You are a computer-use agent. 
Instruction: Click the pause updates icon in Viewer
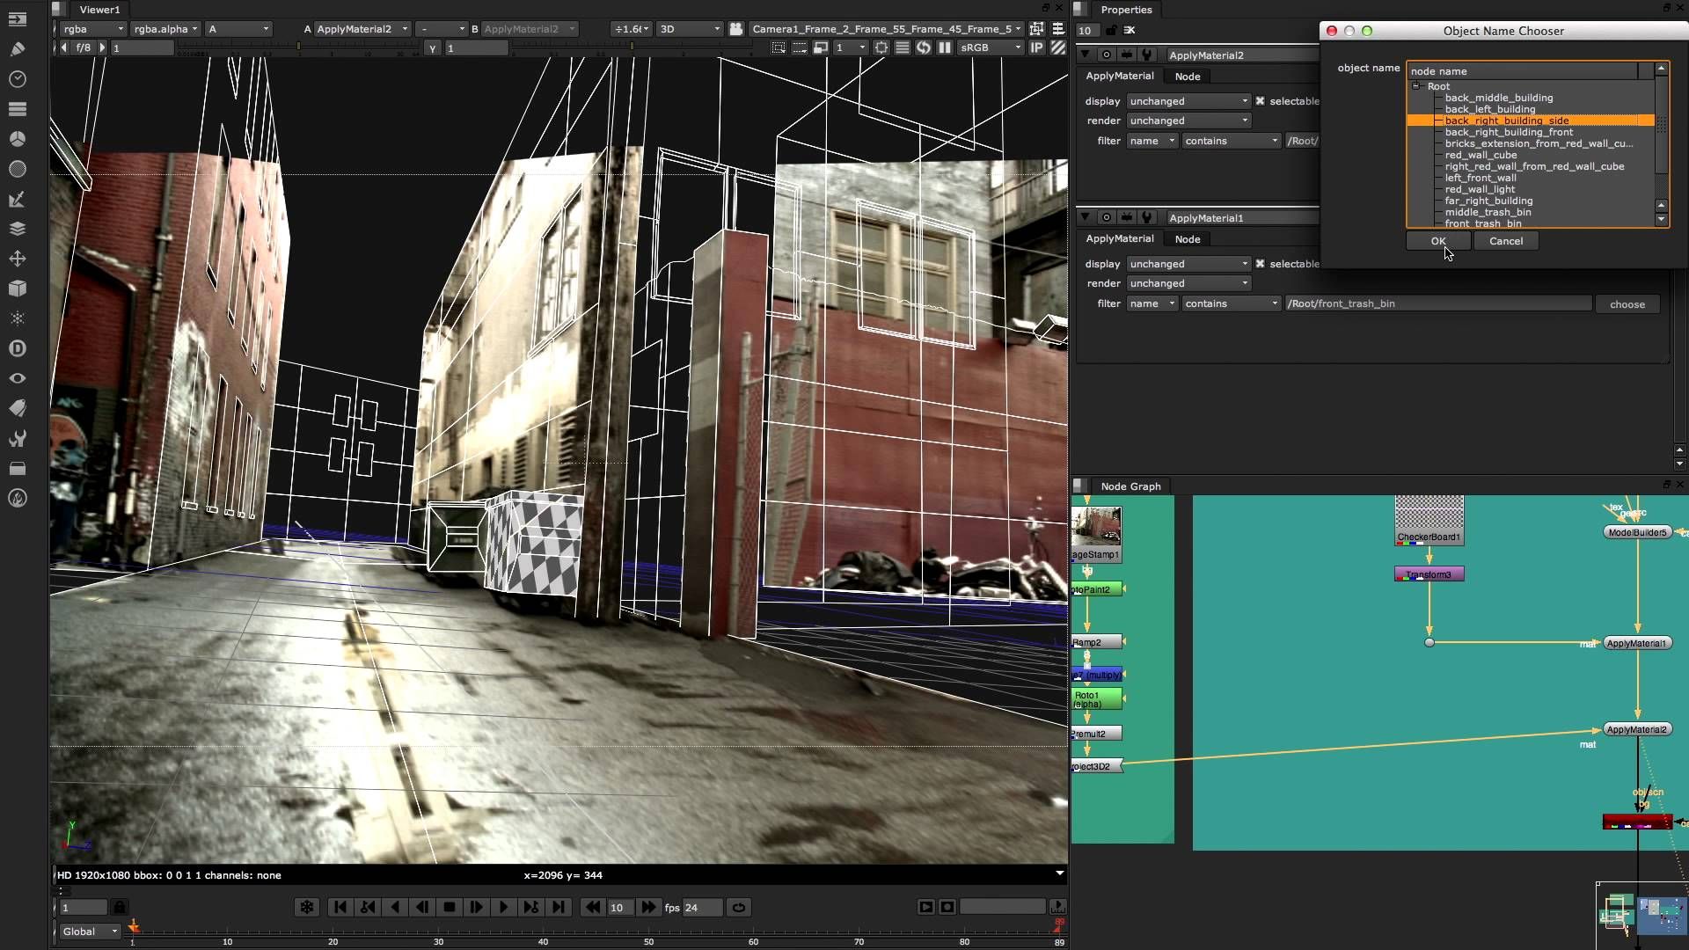click(x=945, y=47)
